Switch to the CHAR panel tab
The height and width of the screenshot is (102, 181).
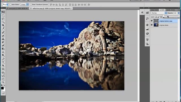pos(168,10)
